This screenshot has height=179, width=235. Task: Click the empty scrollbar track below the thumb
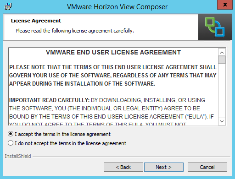point(222,91)
